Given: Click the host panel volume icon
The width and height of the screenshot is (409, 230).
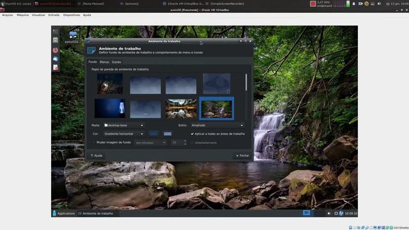Looking at the screenshot, I should pyautogui.click(x=379, y=4).
